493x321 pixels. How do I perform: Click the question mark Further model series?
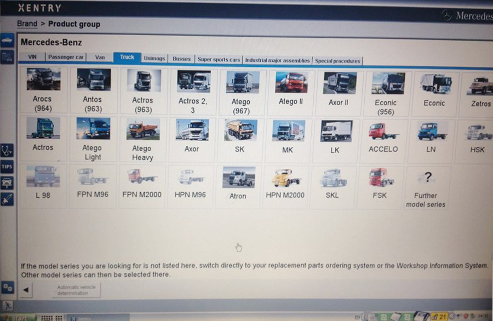coord(425,187)
